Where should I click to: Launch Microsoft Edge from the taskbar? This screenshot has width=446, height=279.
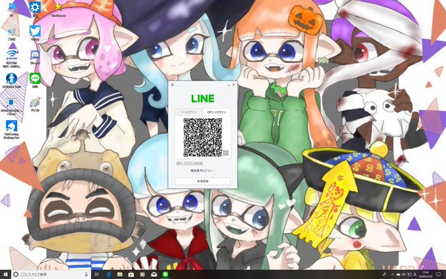(108, 274)
